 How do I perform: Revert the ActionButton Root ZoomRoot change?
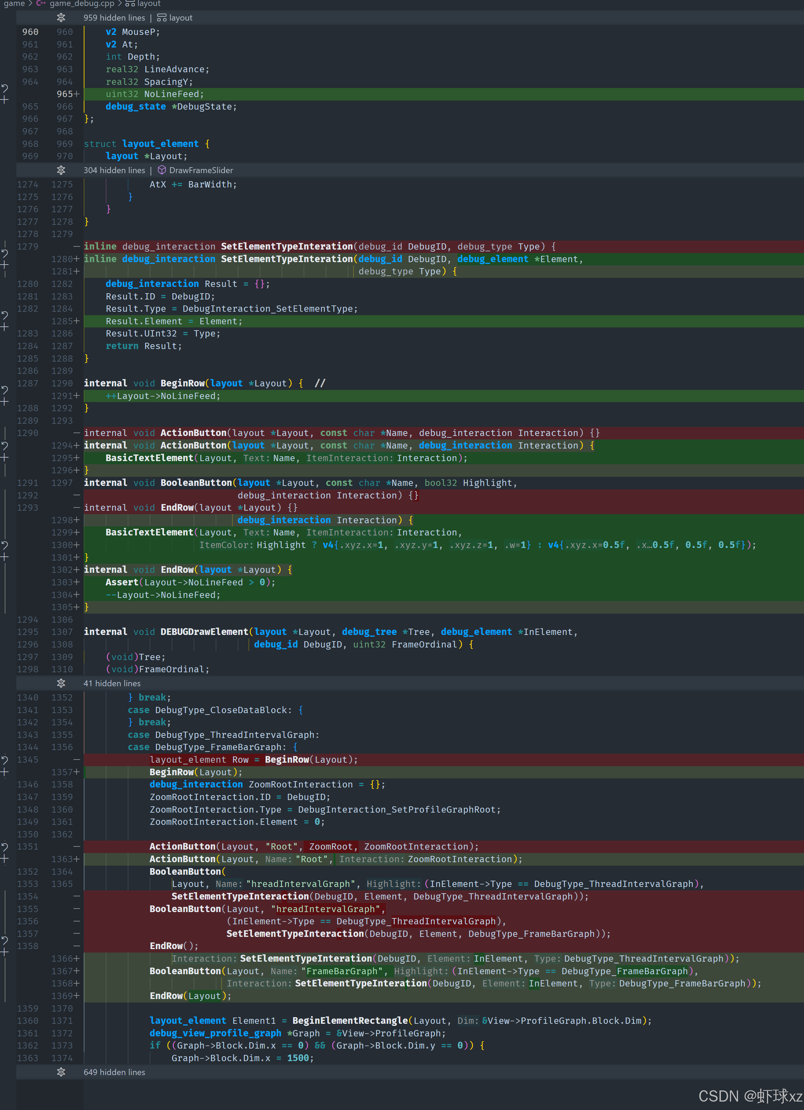[5, 847]
